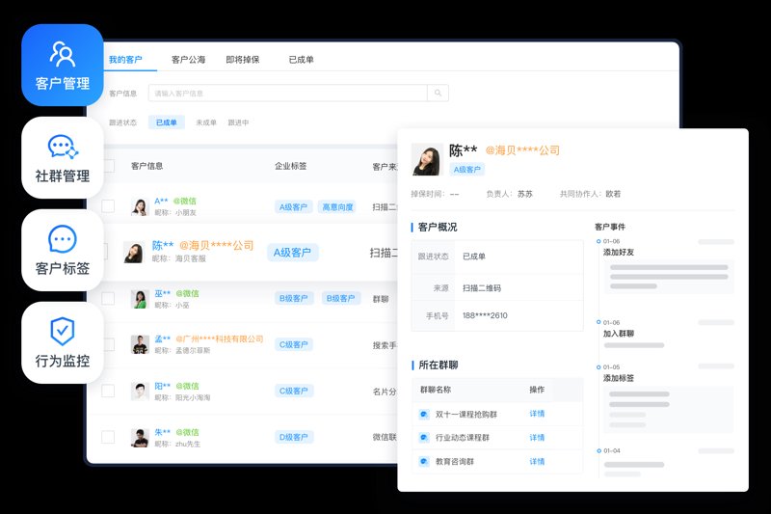Viewport: 771px width, 514px height.
Task: Open the 客户标签 customer tags card
Action: pos(63,251)
